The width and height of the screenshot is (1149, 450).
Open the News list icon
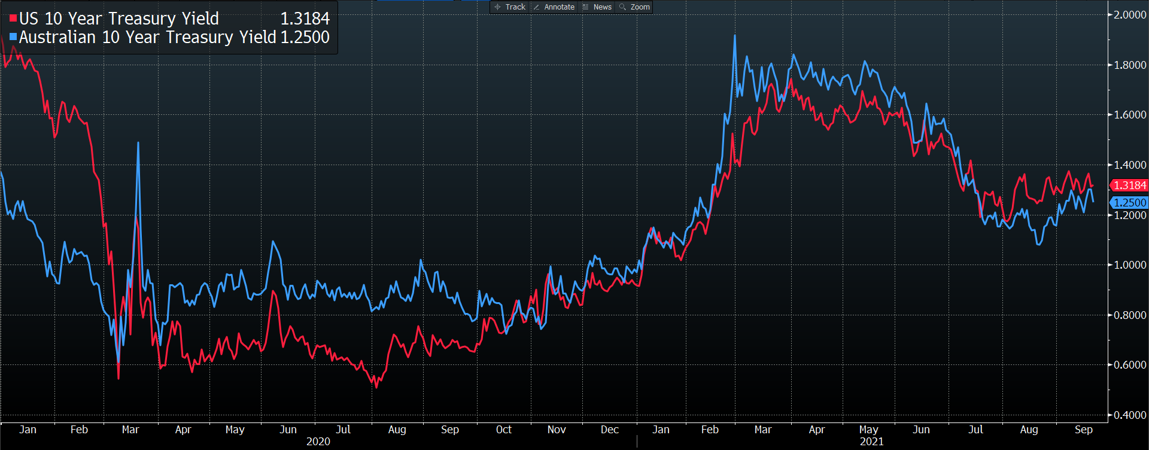tap(586, 7)
